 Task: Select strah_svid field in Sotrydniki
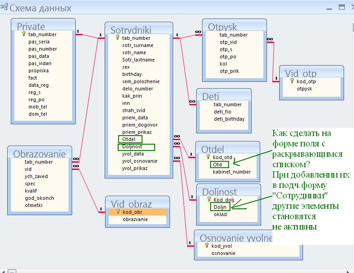point(133,110)
